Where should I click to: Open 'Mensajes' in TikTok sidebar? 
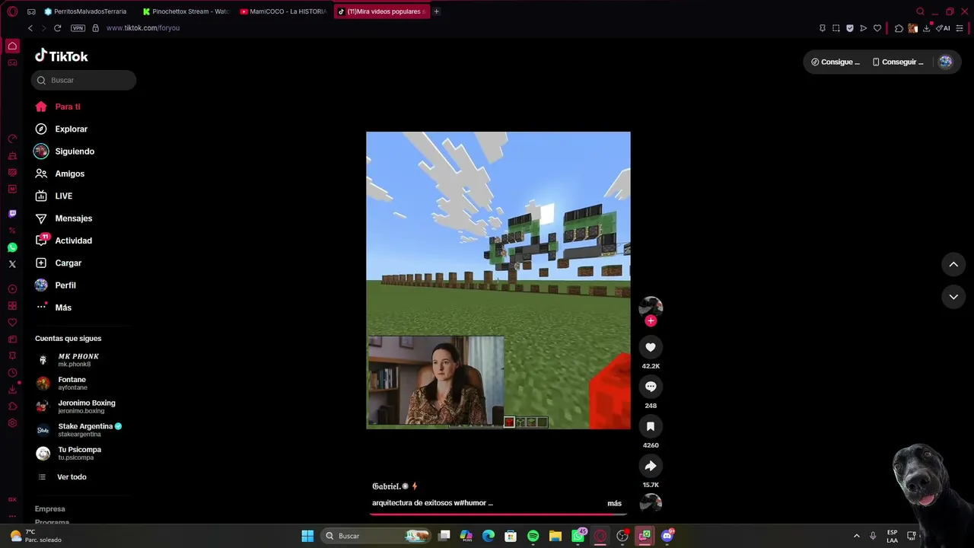[74, 218]
